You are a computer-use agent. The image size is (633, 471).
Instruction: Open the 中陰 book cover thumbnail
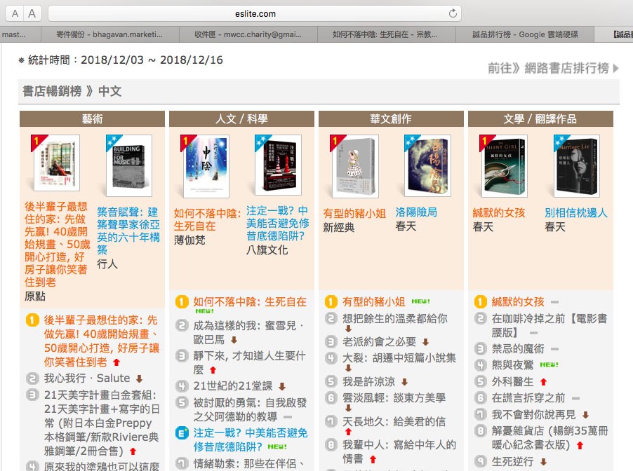pyautogui.click(x=206, y=166)
